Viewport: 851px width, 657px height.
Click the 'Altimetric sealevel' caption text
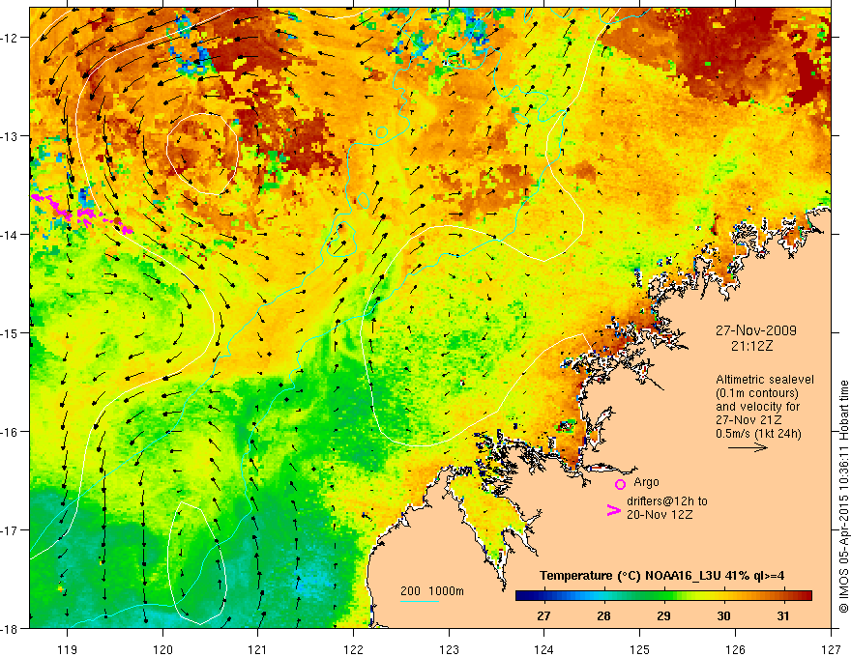coord(765,380)
